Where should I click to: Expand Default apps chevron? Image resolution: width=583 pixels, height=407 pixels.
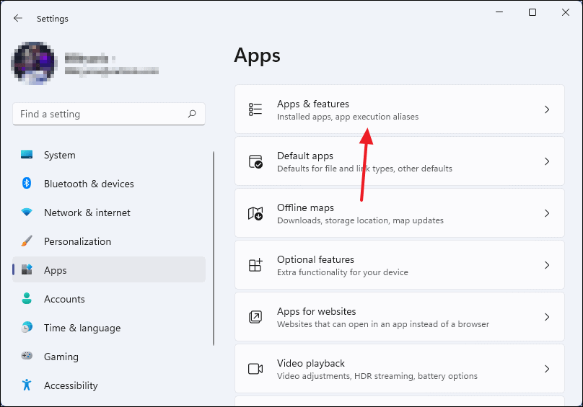[x=547, y=161]
